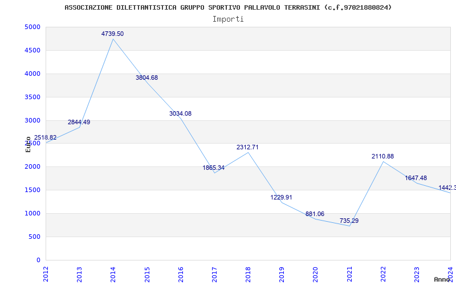
Task: Click the y-axis value 1500
Action: 32,190
